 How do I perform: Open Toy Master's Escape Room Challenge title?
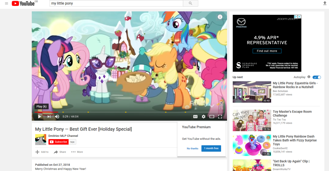tap(292, 114)
